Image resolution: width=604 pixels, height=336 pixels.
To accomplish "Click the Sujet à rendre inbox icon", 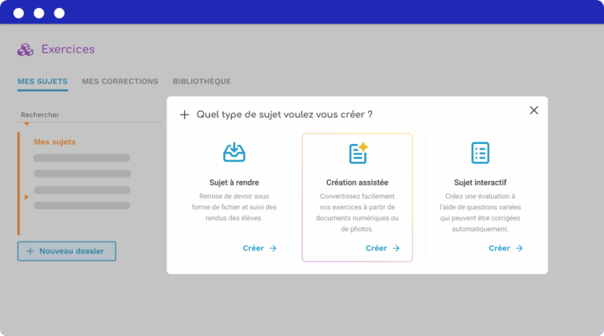I will tap(234, 153).
